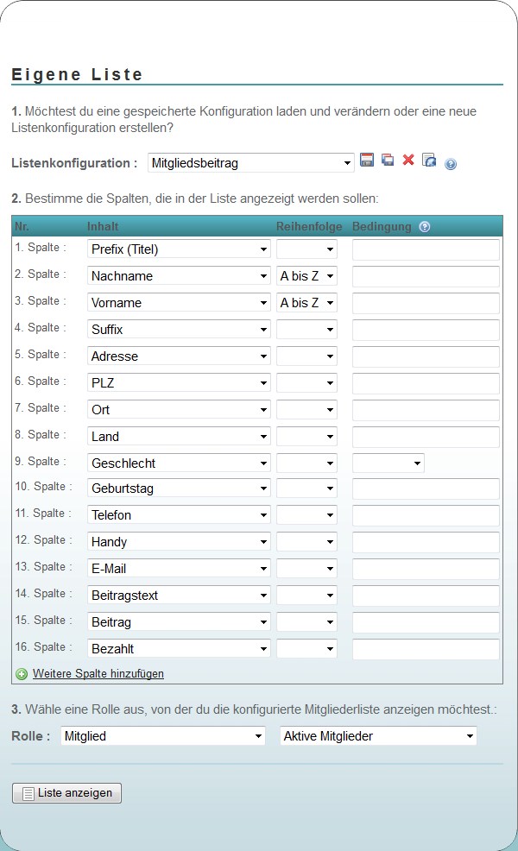
Task: Open the Listenkonfiguration dropdown showing Mitgliedsbeitrag
Action: (x=251, y=162)
